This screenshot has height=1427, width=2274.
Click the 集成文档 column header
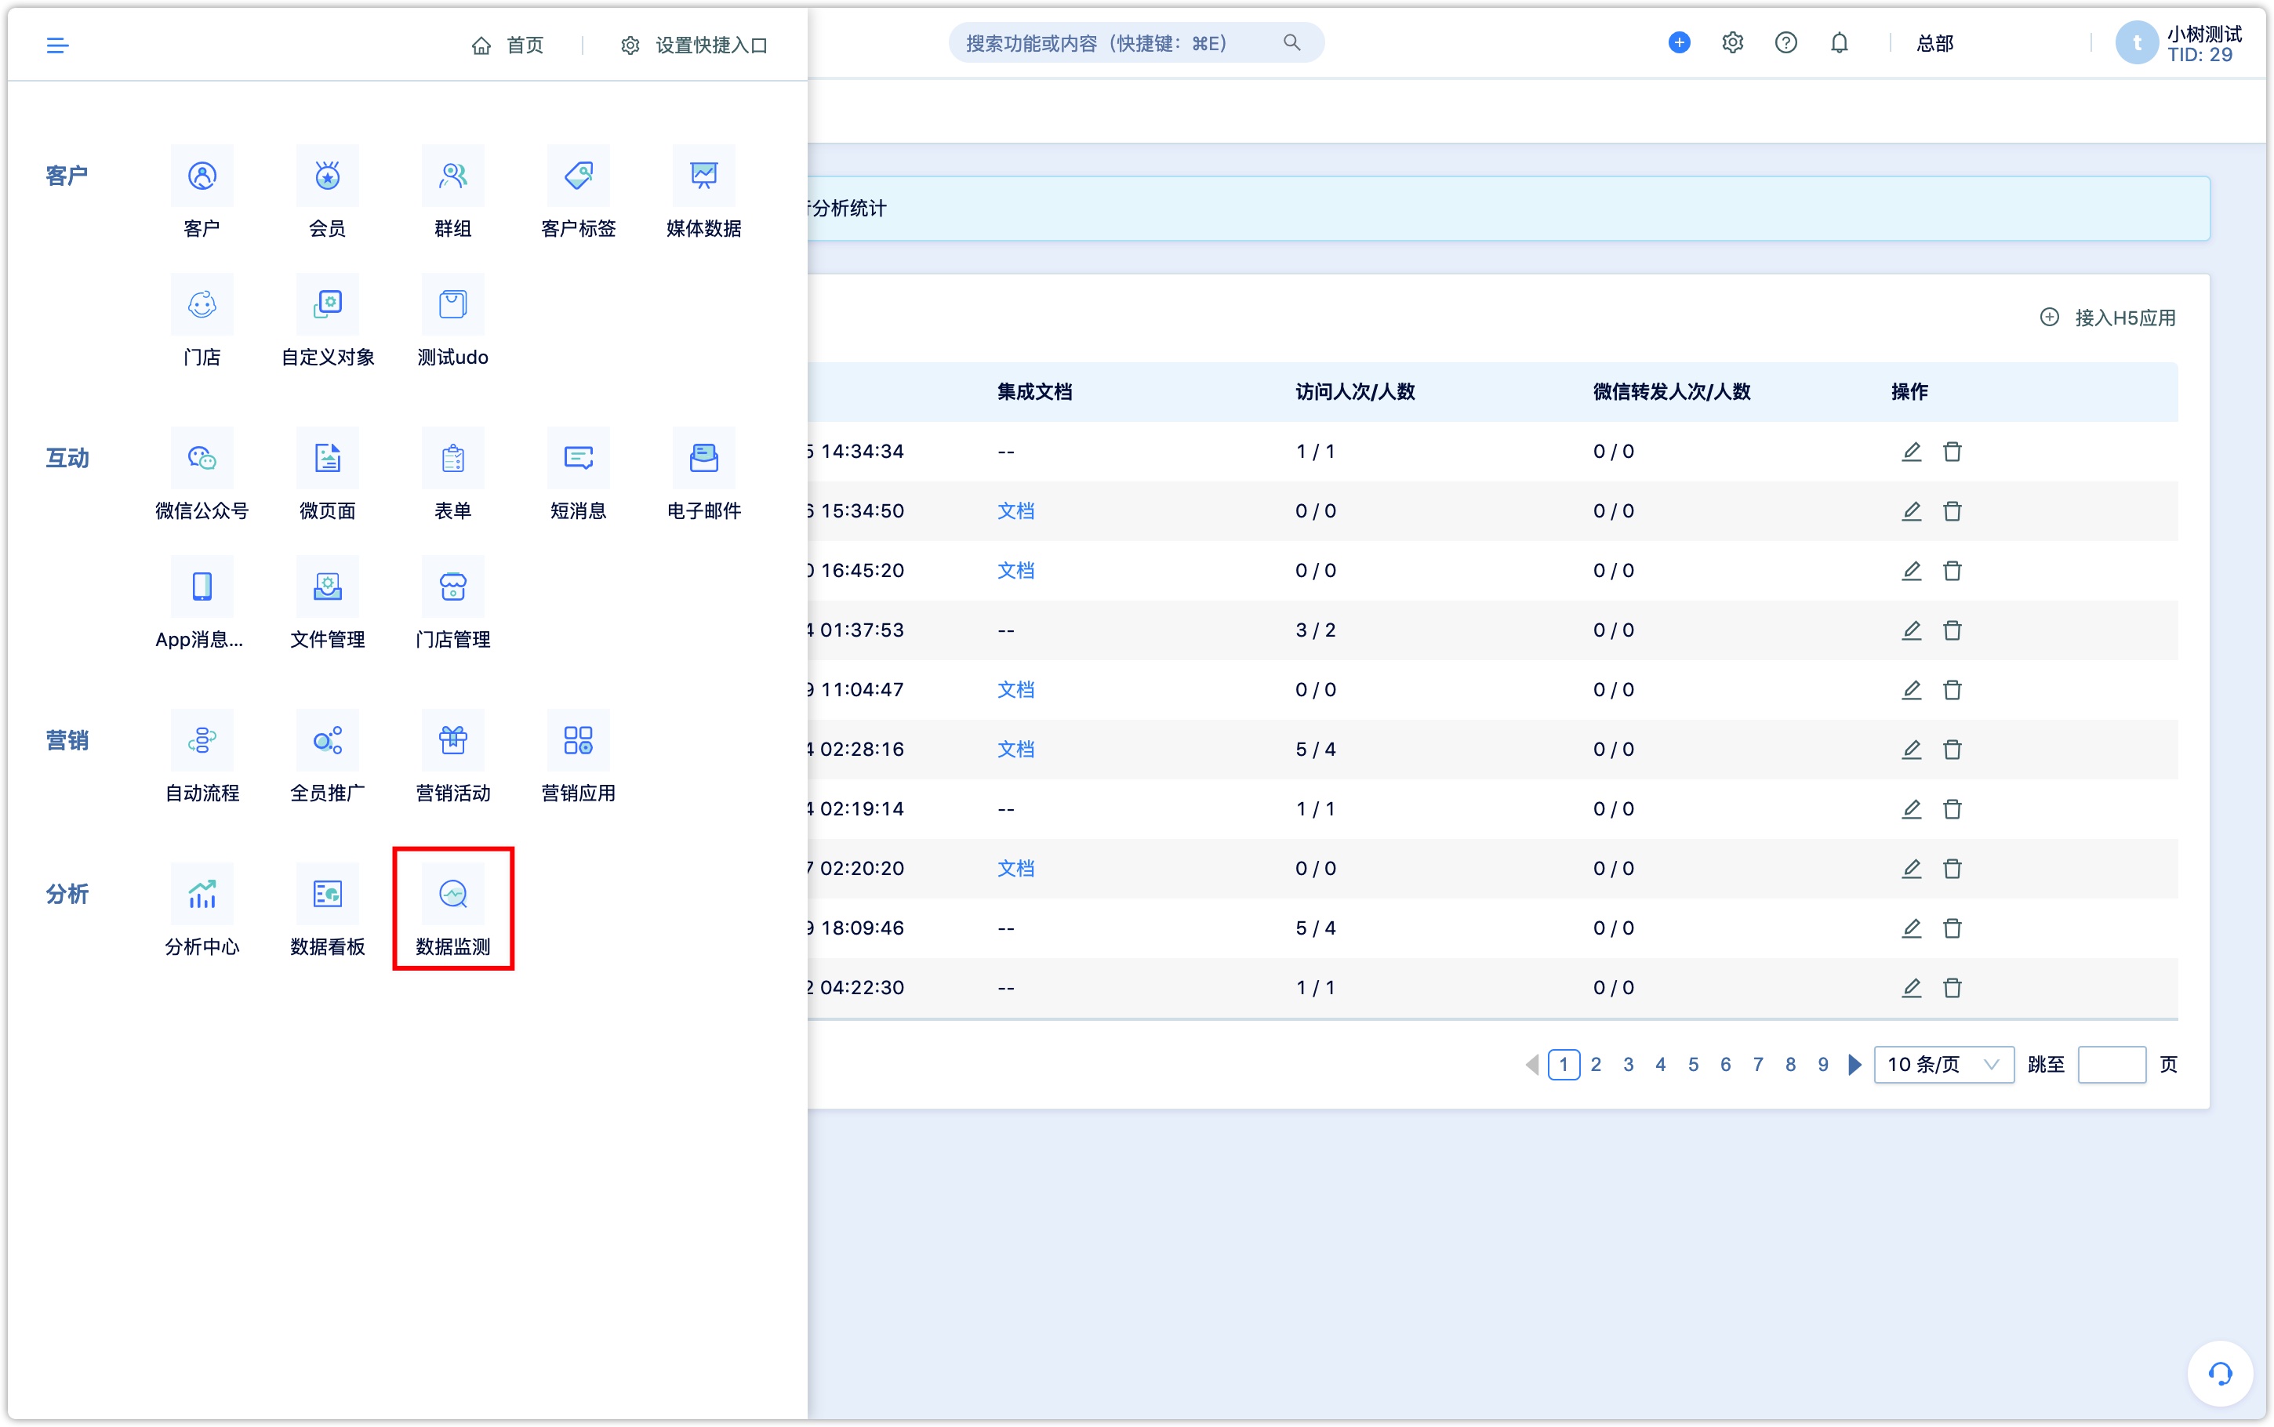(x=1034, y=392)
